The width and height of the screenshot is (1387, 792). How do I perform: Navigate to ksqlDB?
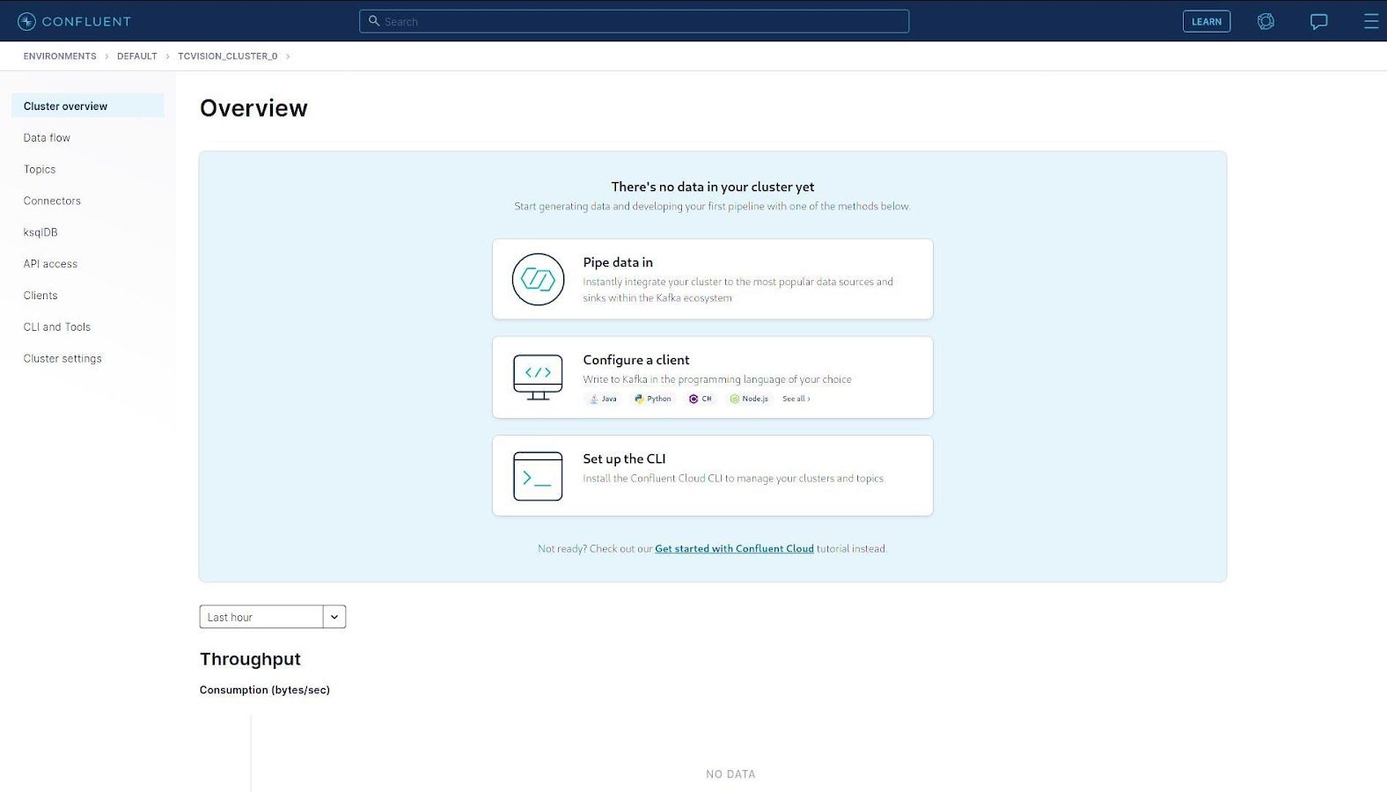point(40,232)
